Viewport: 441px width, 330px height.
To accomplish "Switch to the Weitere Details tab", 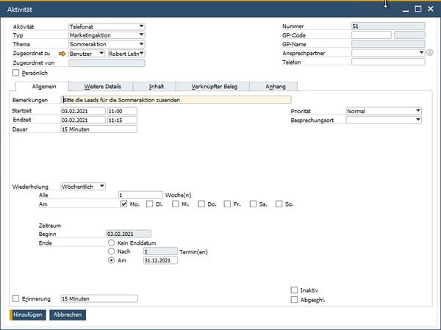I will click(x=102, y=87).
